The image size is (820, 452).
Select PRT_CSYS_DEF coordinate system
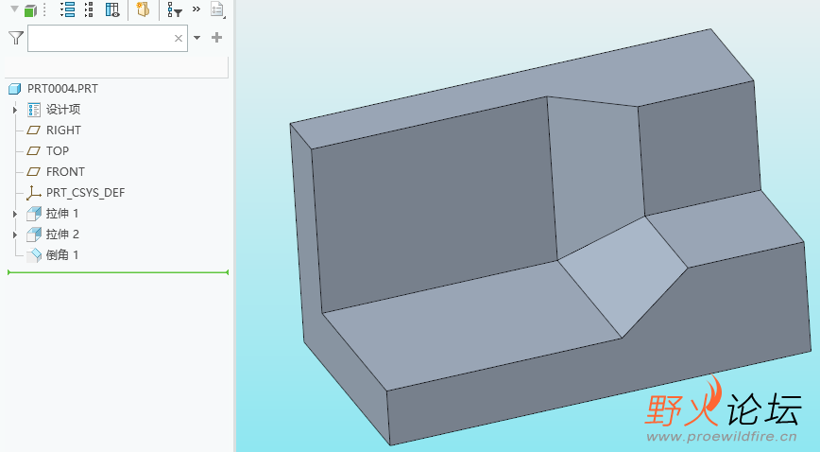[85, 193]
